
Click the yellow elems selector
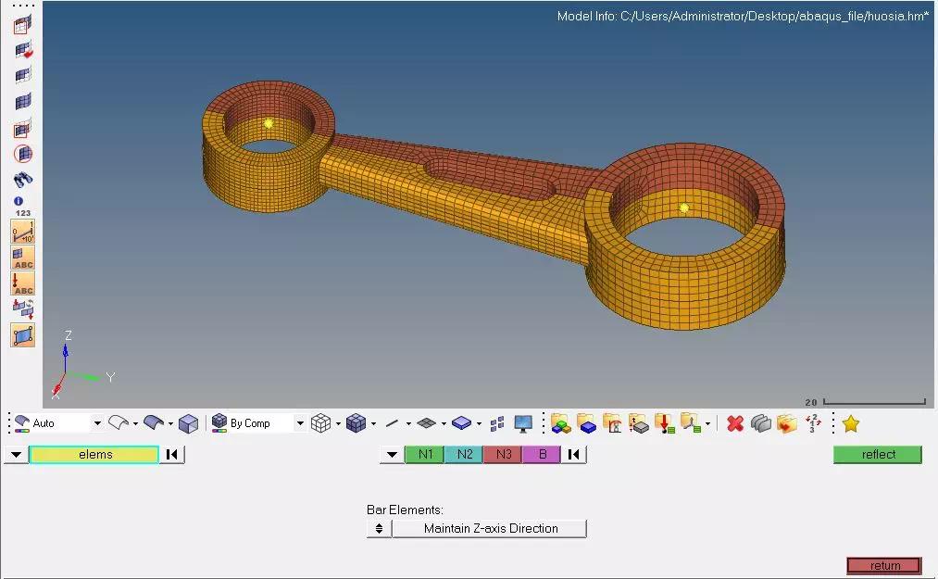coord(94,455)
